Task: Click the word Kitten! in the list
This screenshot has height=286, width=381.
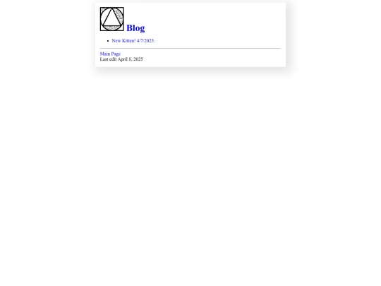Action: (x=129, y=41)
